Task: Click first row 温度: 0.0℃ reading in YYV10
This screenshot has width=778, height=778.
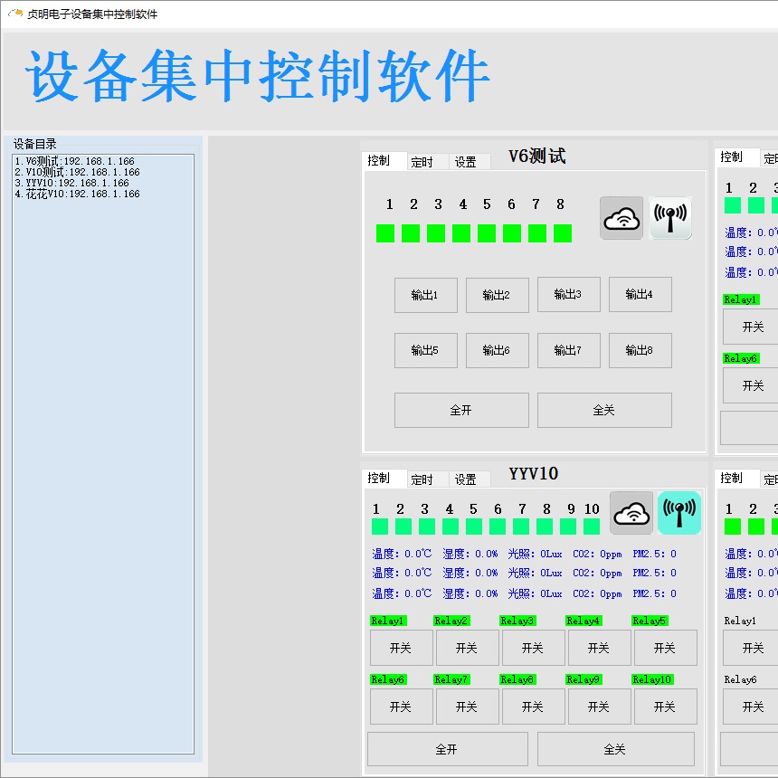Action: coord(402,554)
